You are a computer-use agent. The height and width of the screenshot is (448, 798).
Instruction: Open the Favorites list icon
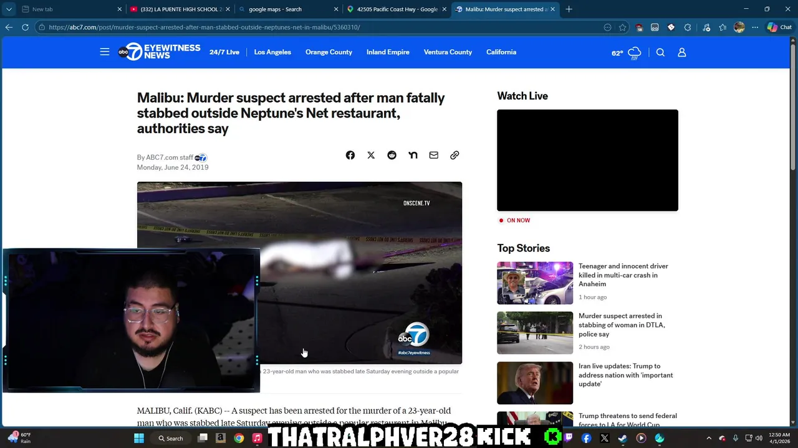(723, 27)
